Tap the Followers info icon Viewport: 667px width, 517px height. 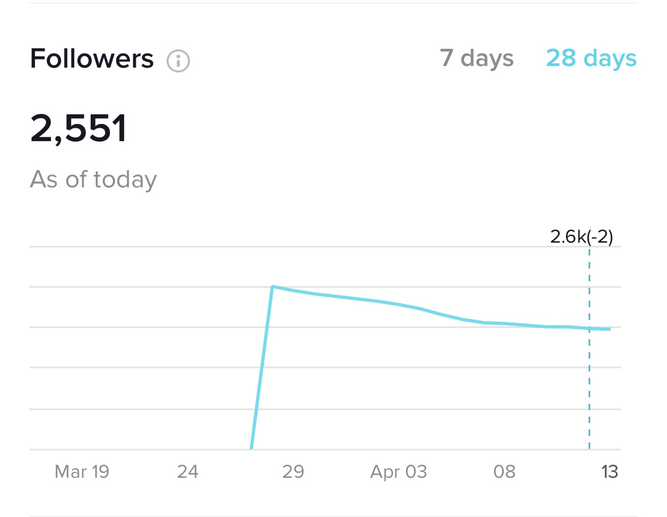pos(178,61)
